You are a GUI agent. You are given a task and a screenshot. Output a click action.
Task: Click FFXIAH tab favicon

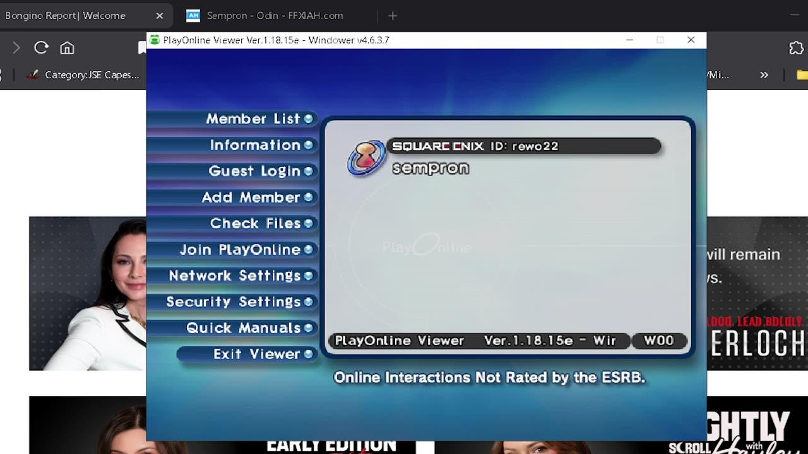[x=193, y=16]
